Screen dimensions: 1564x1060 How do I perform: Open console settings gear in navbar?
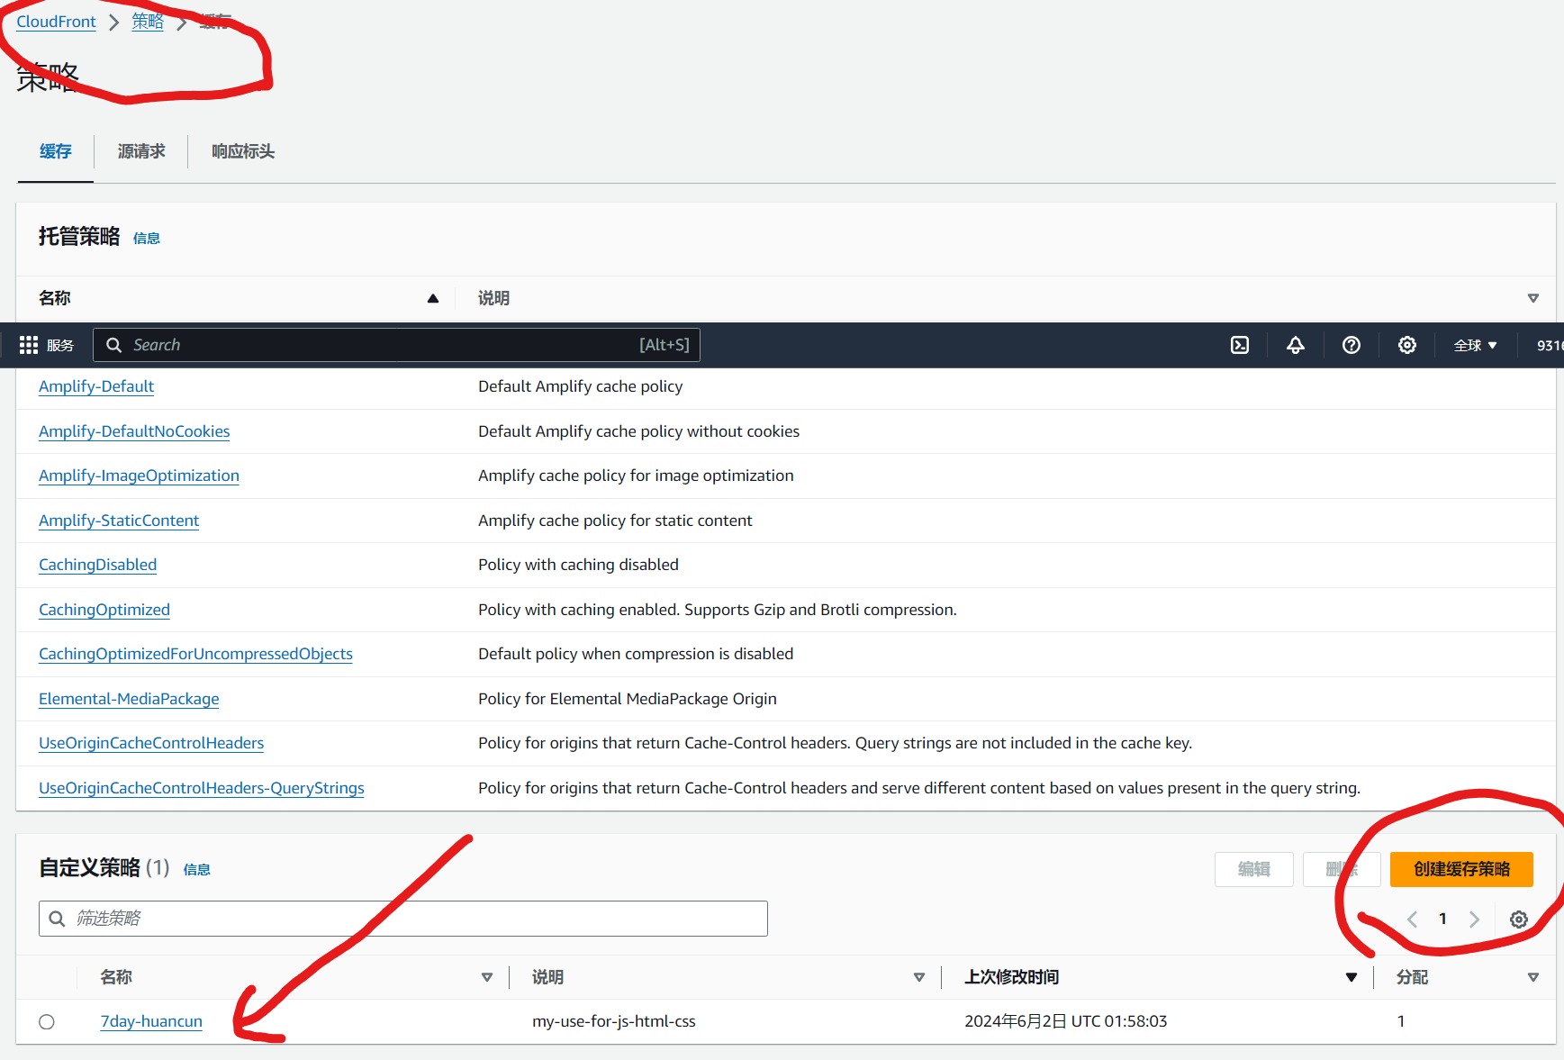[1406, 345]
